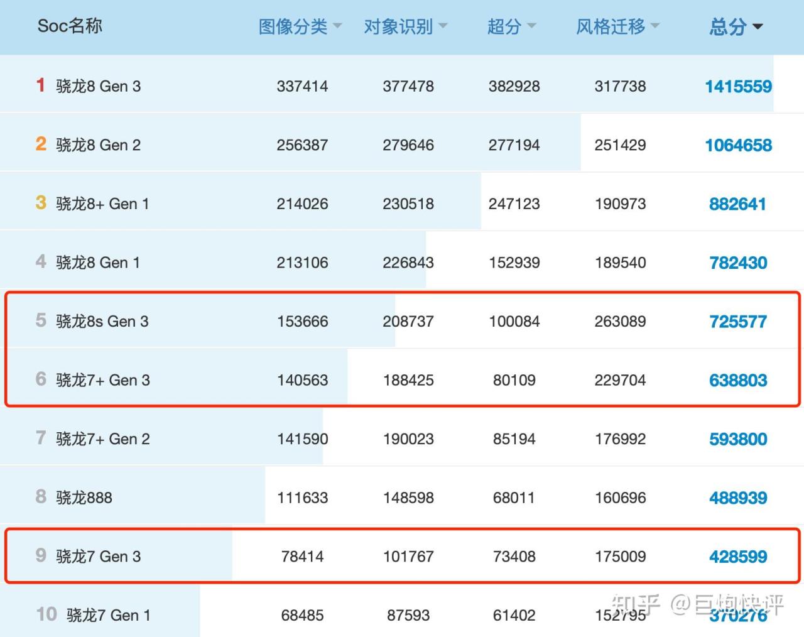Open the 风格迁移 column sort arrow
804x637 pixels.
click(655, 26)
